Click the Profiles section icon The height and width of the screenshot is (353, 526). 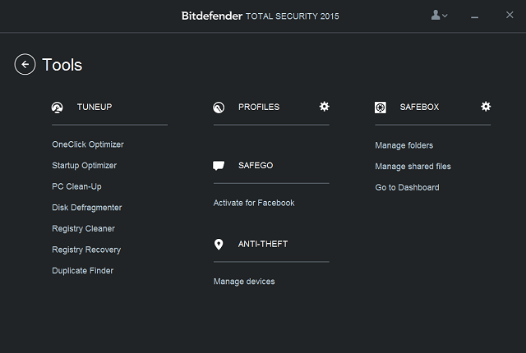(219, 108)
